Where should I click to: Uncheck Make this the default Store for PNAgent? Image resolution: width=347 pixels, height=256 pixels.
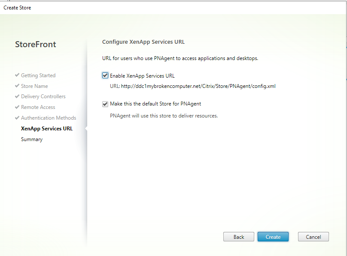coord(105,104)
